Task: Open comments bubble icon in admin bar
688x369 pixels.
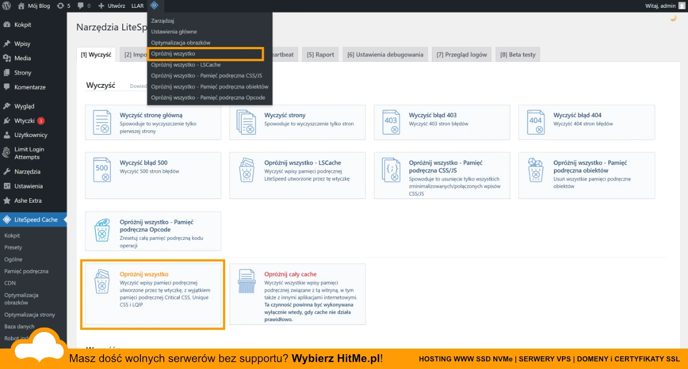Action: (x=81, y=6)
